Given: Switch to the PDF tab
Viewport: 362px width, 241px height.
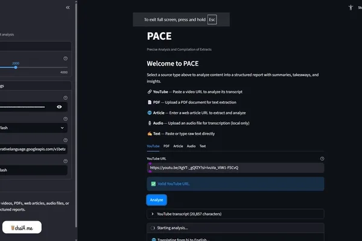Looking at the screenshot, I should pos(167,146).
